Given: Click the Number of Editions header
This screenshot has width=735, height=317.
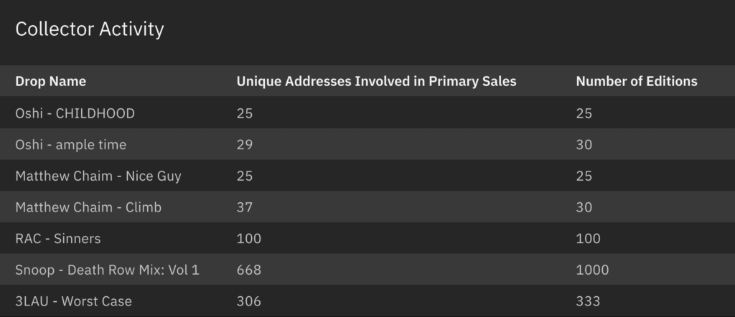Looking at the screenshot, I should tap(636, 82).
